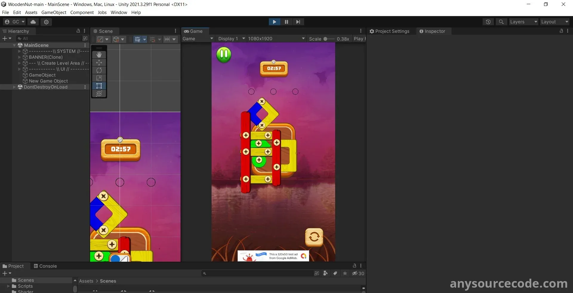The width and height of the screenshot is (573, 293).
Task: Click the Step frame button
Action: point(298,22)
